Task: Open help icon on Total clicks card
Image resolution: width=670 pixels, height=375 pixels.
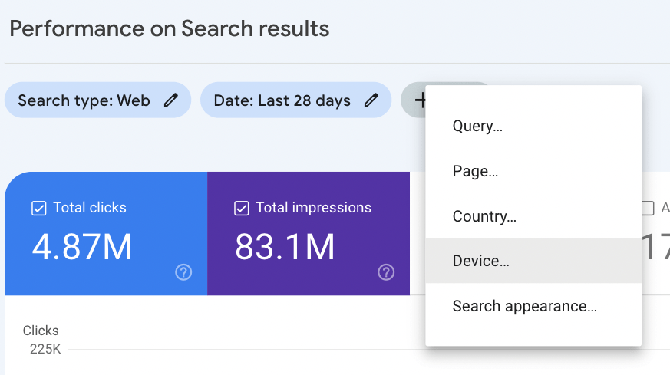Action: 183,272
